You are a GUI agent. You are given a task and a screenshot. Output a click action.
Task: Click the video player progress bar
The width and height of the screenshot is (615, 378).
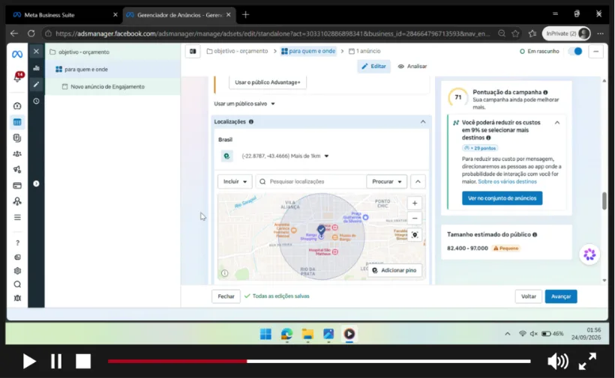click(x=319, y=362)
